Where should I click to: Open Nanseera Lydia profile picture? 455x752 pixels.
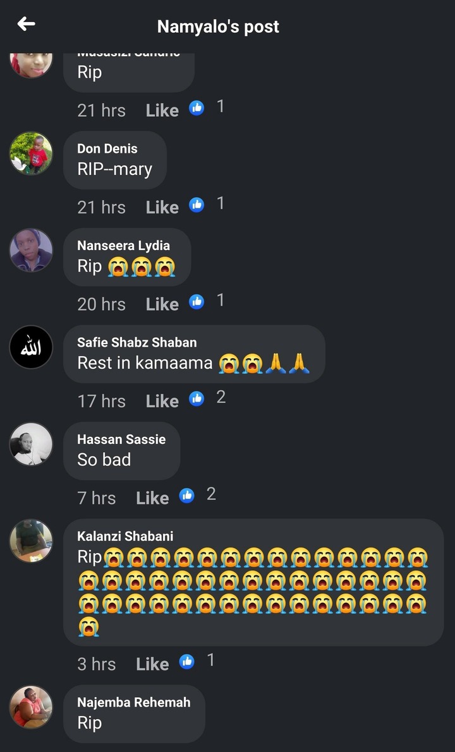tap(31, 250)
